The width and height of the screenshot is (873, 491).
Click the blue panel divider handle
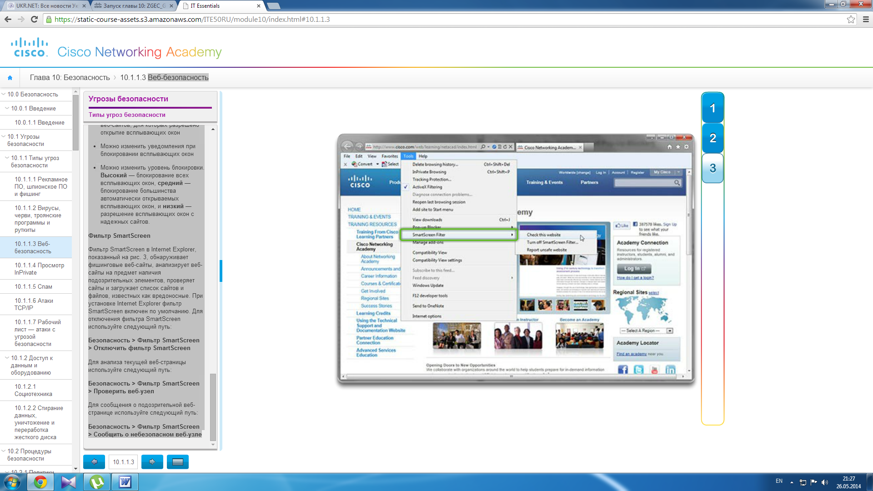(221, 271)
